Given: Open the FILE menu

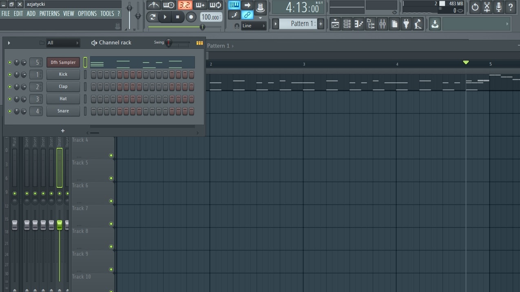Looking at the screenshot, I should (x=6, y=13).
